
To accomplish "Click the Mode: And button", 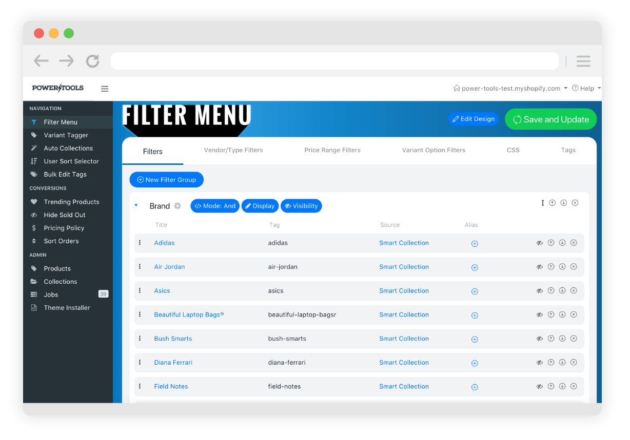I will (215, 206).
